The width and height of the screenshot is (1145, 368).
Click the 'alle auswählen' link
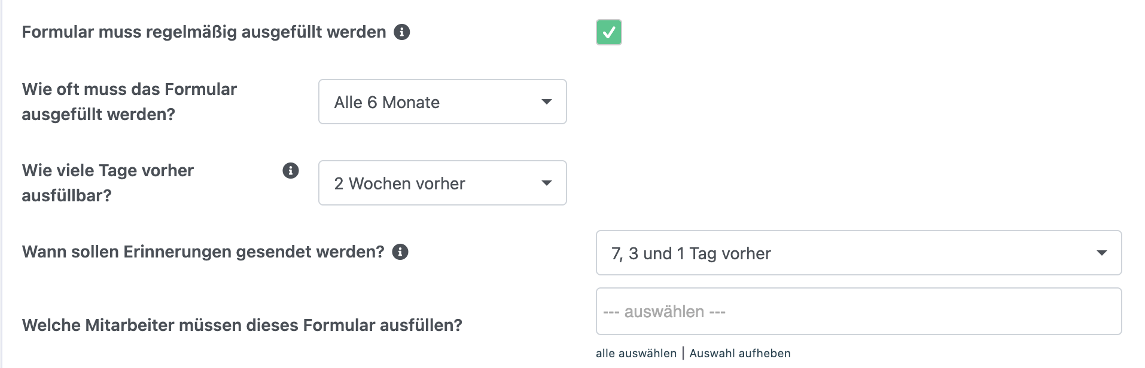click(636, 354)
